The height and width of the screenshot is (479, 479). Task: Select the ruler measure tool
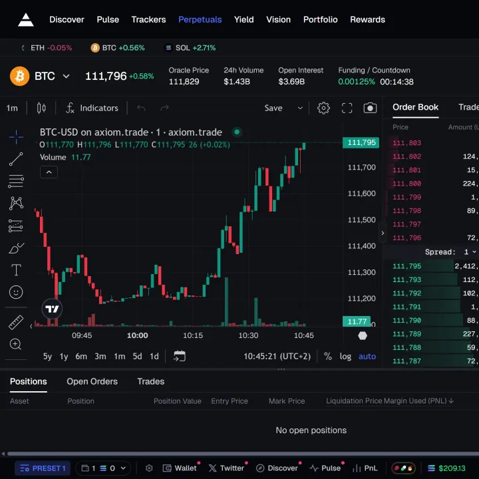16,322
